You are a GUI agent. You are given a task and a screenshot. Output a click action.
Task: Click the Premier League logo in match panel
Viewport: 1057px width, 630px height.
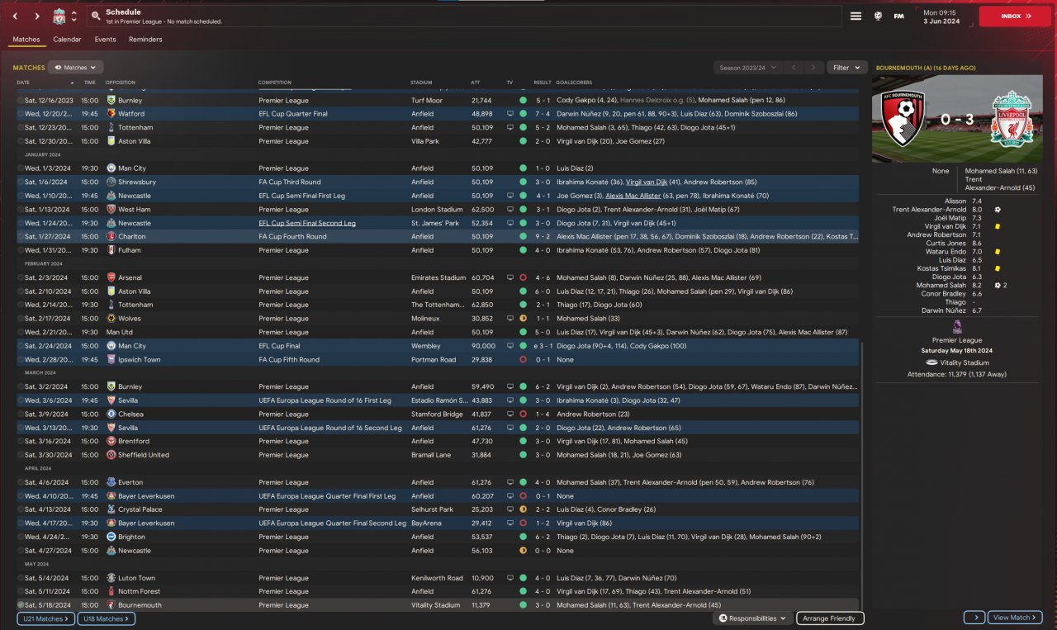pos(957,327)
